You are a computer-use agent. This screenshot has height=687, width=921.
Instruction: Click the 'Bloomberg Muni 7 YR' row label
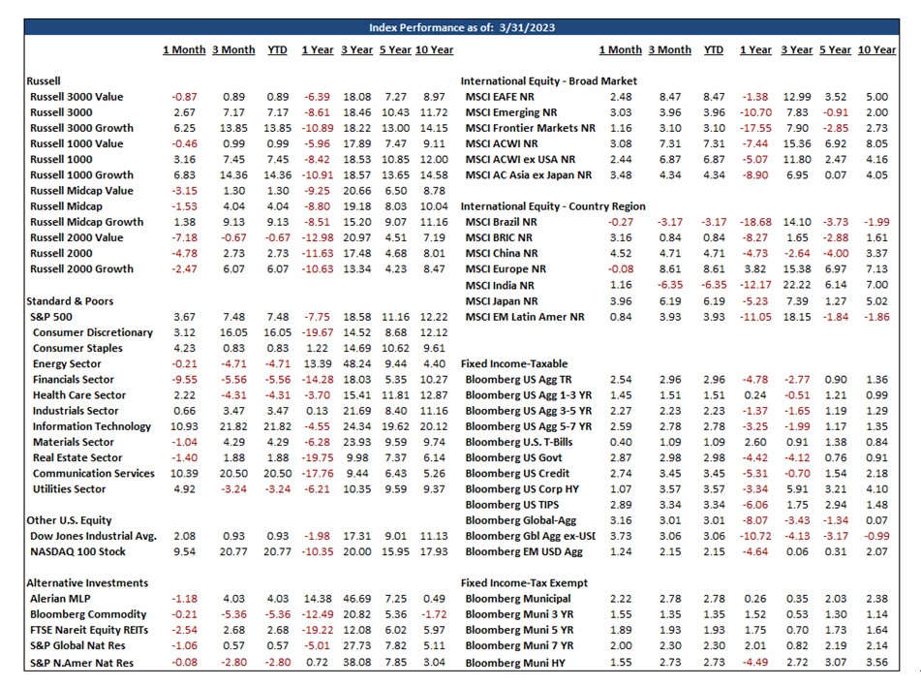point(520,646)
